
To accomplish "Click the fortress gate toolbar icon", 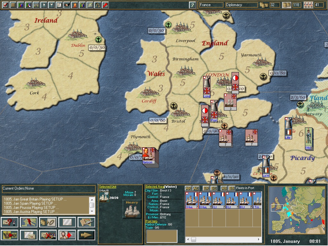I will pos(36,5).
